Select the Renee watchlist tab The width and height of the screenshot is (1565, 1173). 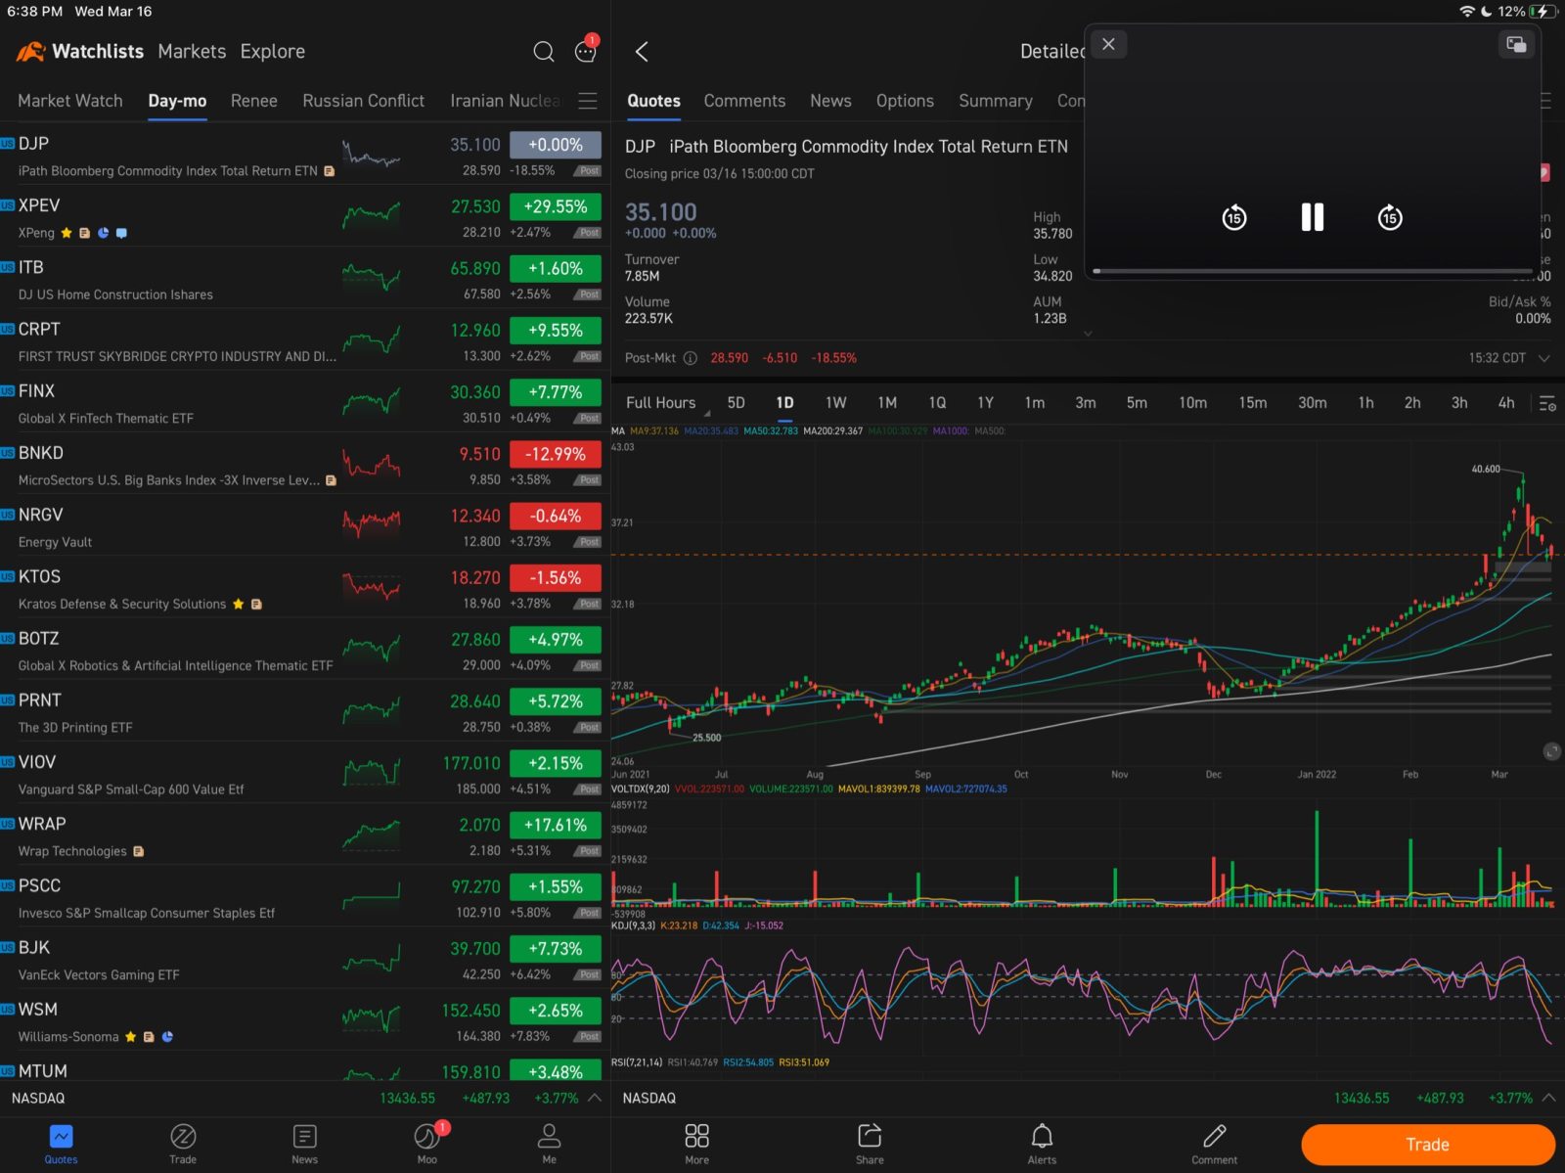coord(254,101)
